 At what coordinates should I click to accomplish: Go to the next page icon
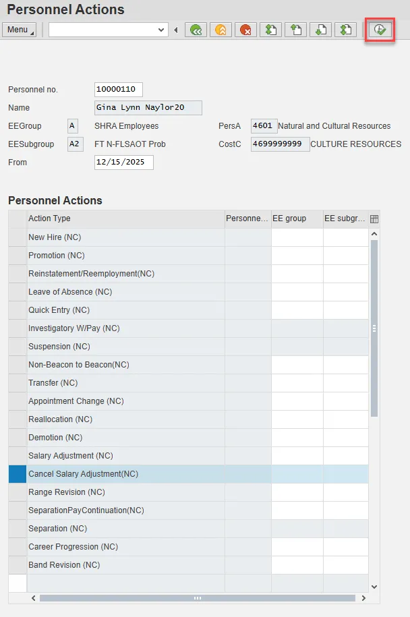[x=321, y=30]
